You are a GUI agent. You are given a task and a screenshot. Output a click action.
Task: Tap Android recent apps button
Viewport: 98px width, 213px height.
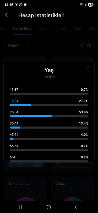[21, 207]
